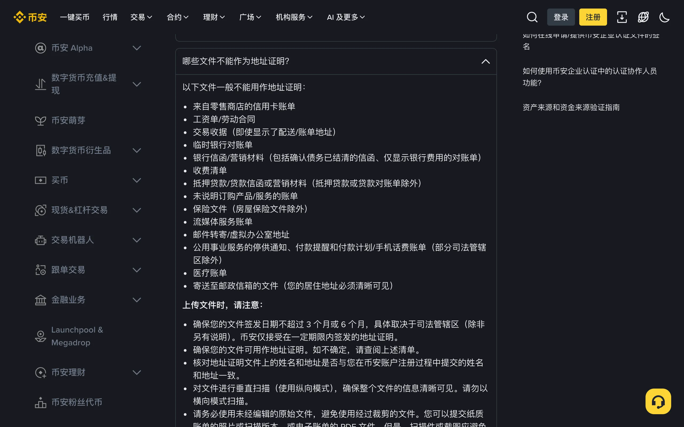Image resolution: width=684 pixels, height=427 pixels.
Task: Click the 跟单交易 sidebar icon
Action: click(x=40, y=270)
